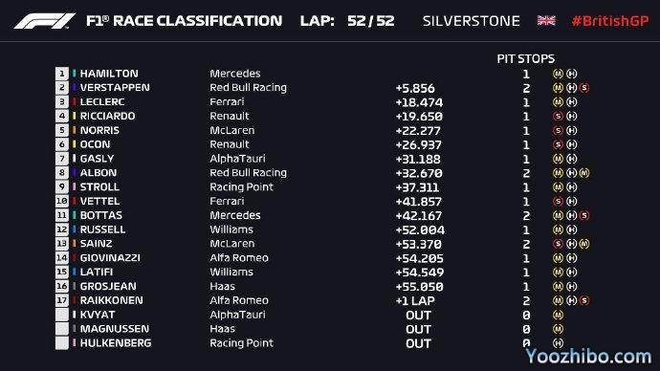Click the SILVERSTONE circuit label
The image size is (660, 371).
[471, 21]
